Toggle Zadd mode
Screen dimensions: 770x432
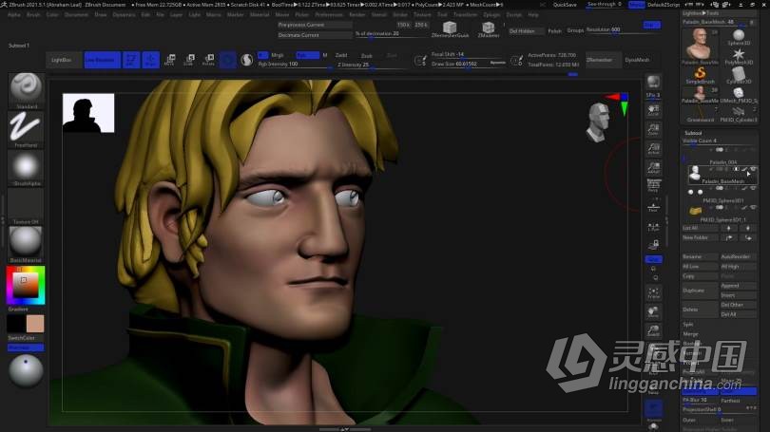[341, 55]
